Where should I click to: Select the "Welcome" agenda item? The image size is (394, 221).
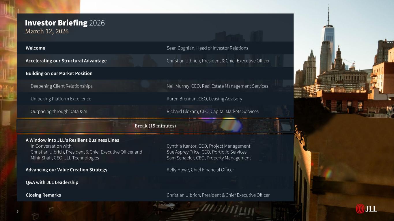[x=36, y=48]
